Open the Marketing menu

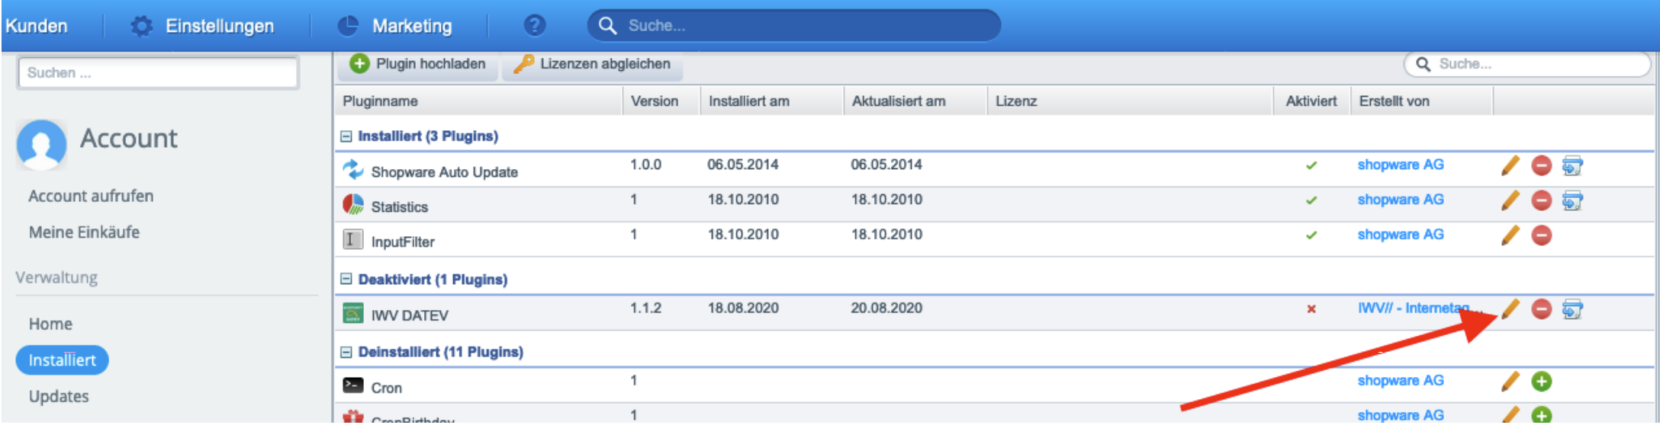tap(395, 26)
